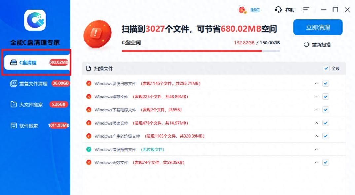Screen dimensions: 355x195
Task: Click the 5.26GB badge
Action: [x=59, y=104]
